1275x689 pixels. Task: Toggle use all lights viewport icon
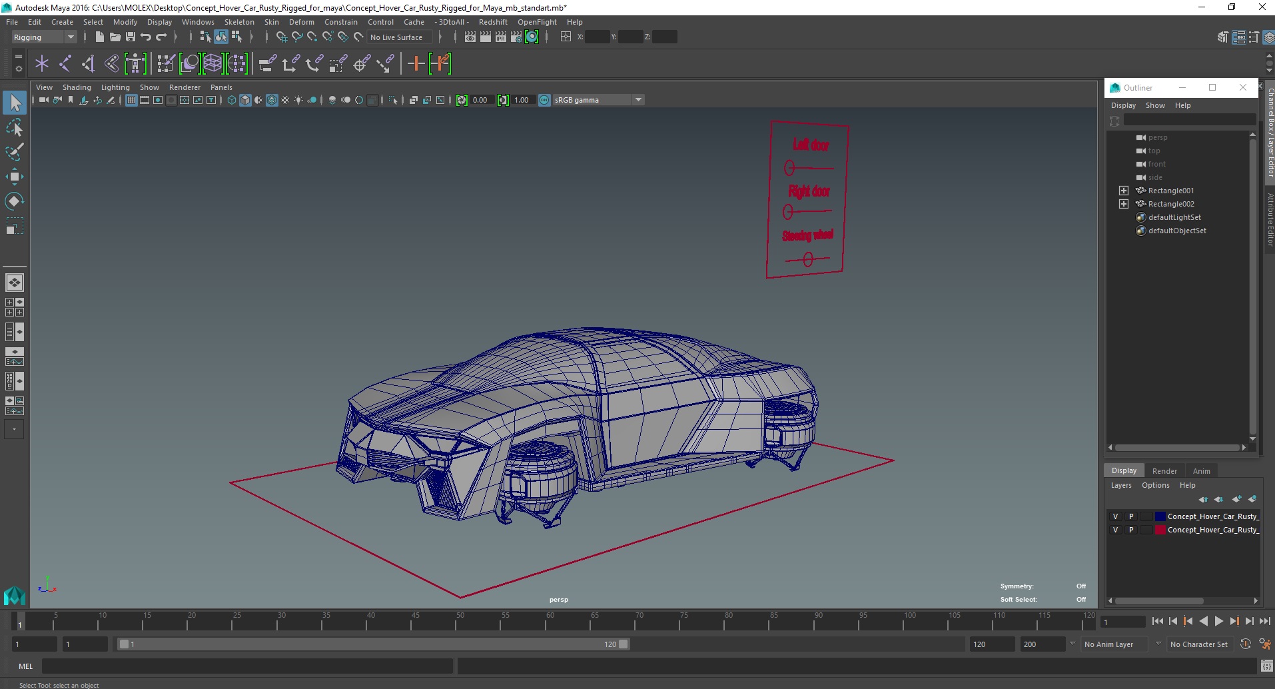pyautogui.click(x=298, y=100)
